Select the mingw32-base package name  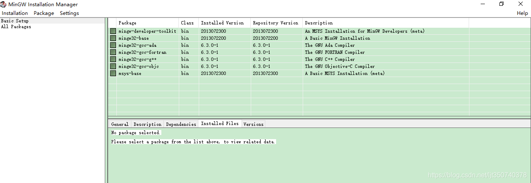[x=133, y=38]
